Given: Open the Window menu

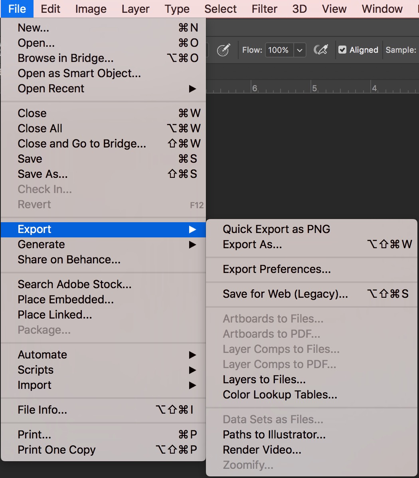Looking at the screenshot, I should (x=382, y=9).
